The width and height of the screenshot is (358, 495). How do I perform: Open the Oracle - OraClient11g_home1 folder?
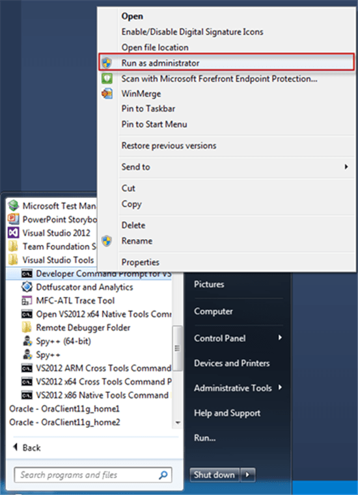click(64, 409)
